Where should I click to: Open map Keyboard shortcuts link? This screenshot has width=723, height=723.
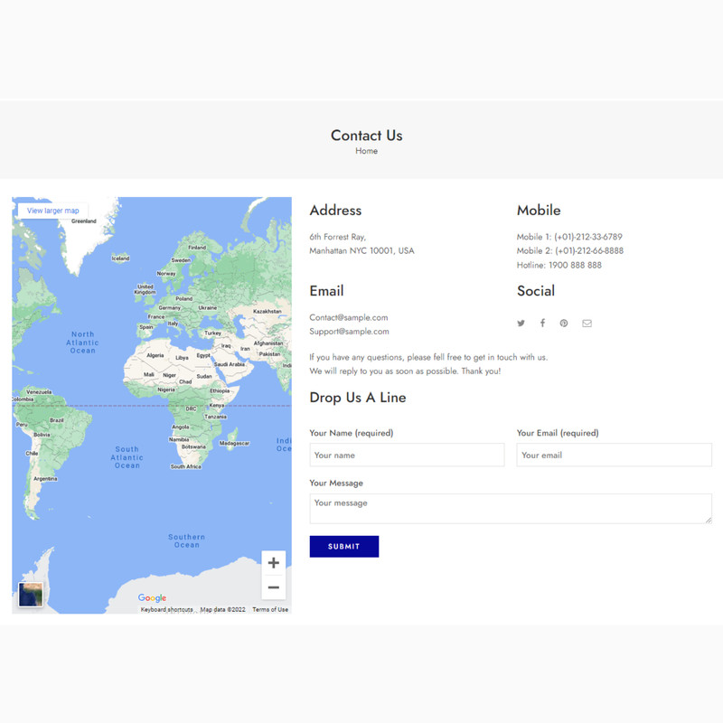[166, 609]
